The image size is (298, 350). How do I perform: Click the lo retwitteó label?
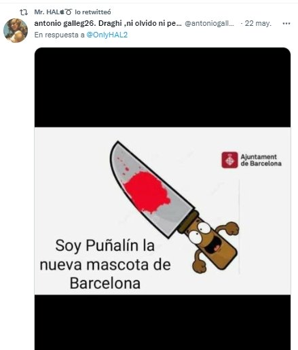[x=93, y=12]
